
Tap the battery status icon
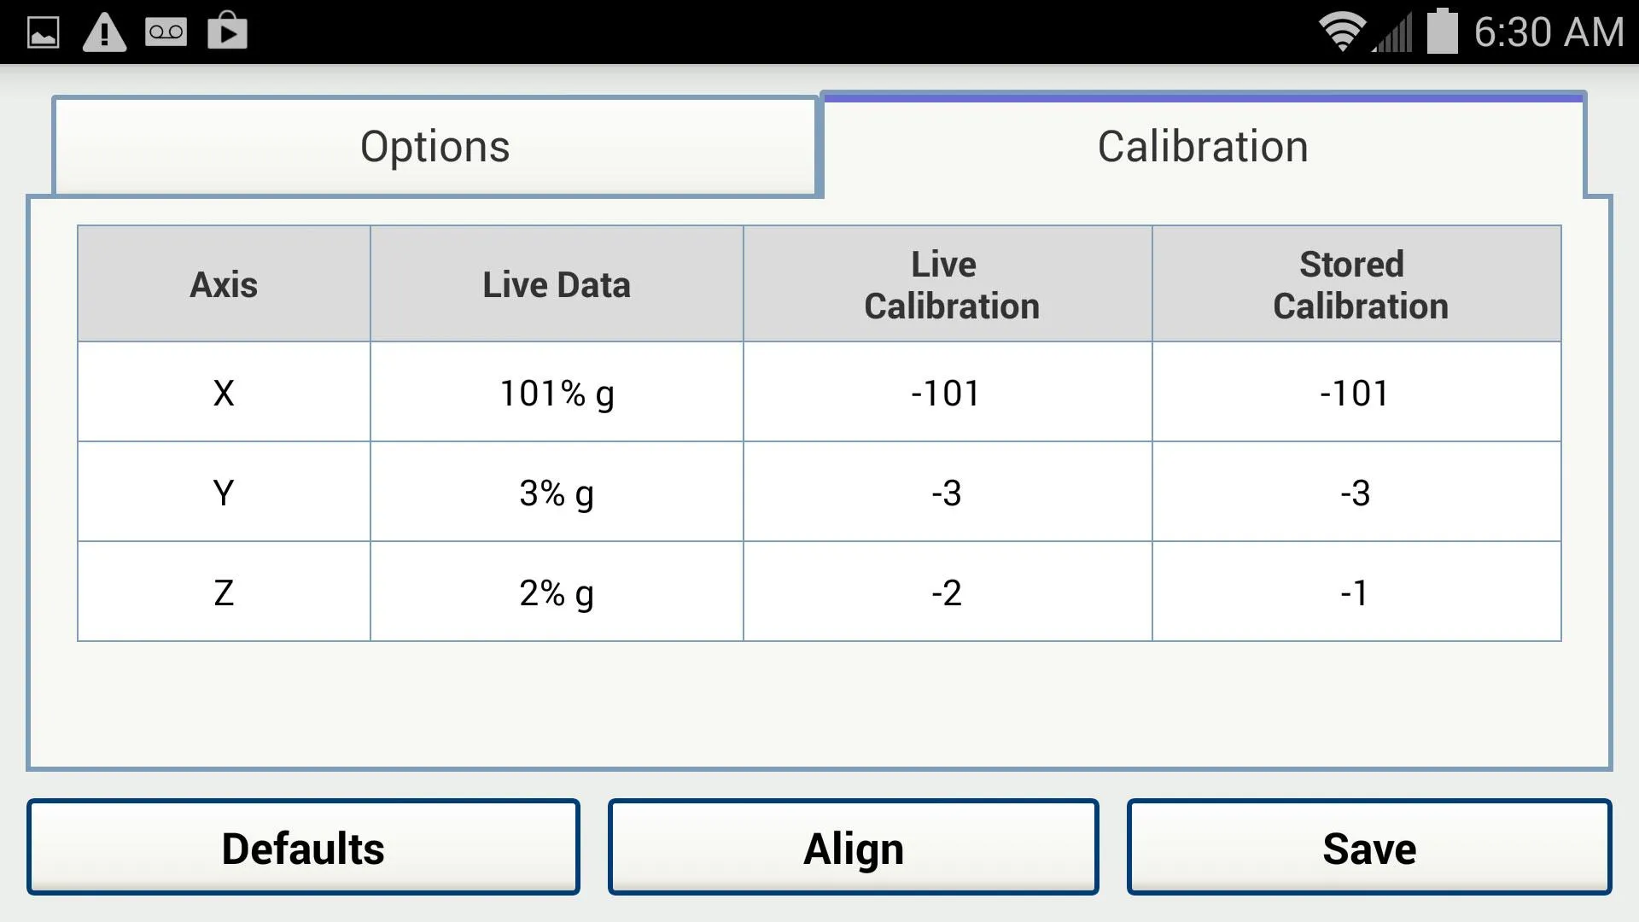click(1443, 31)
